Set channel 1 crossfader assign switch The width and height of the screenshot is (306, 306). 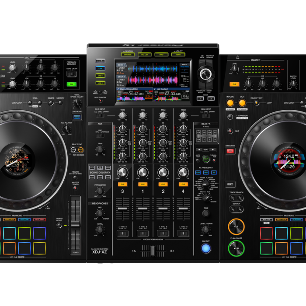(143, 233)
